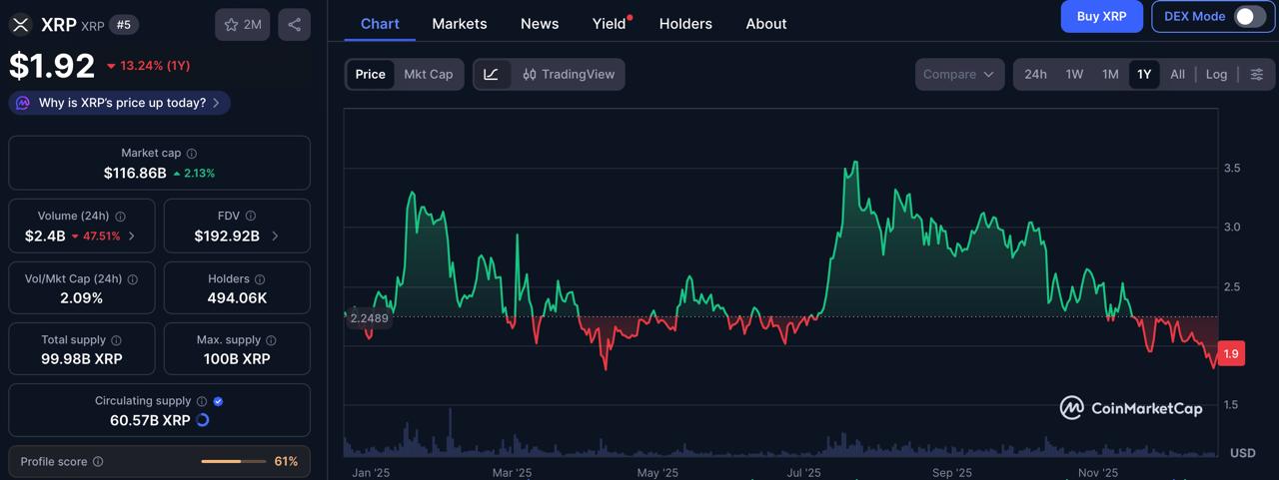Open the FDV info icon

coord(251,217)
